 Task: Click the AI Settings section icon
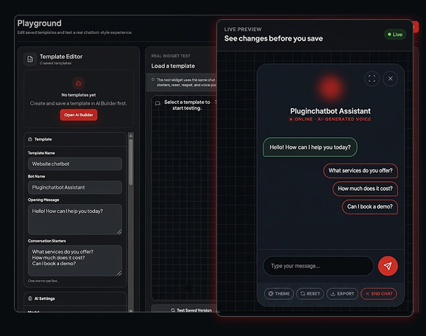30,298
